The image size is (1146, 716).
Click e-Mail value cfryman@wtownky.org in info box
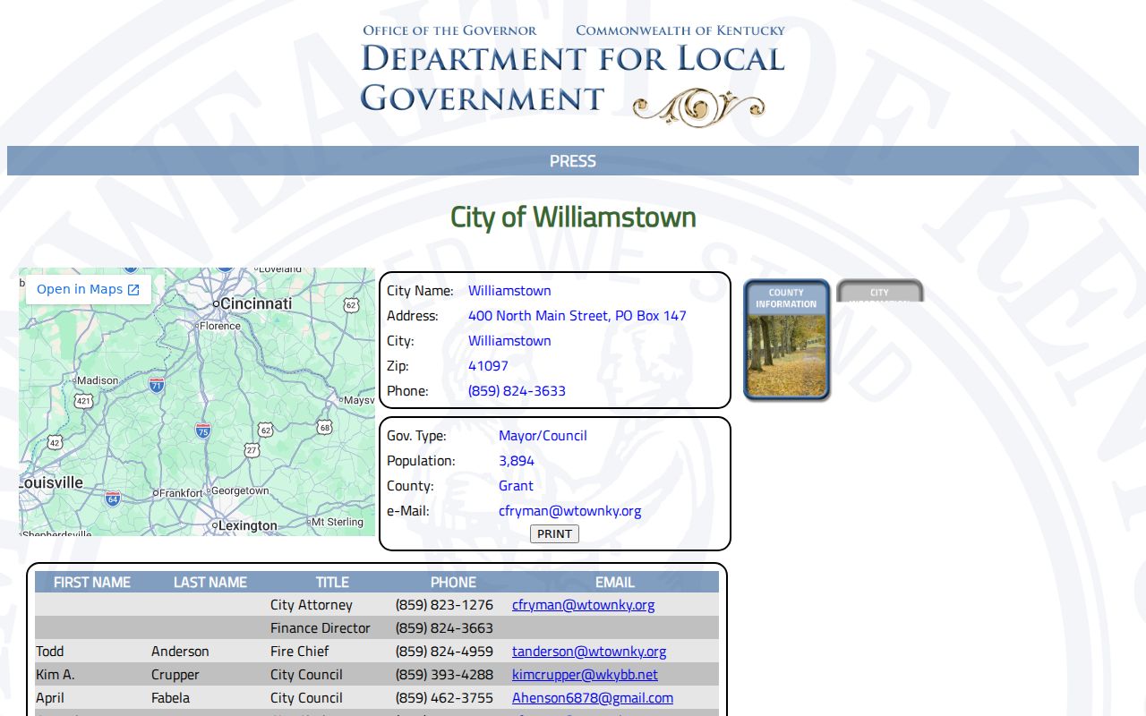click(x=570, y=511)
